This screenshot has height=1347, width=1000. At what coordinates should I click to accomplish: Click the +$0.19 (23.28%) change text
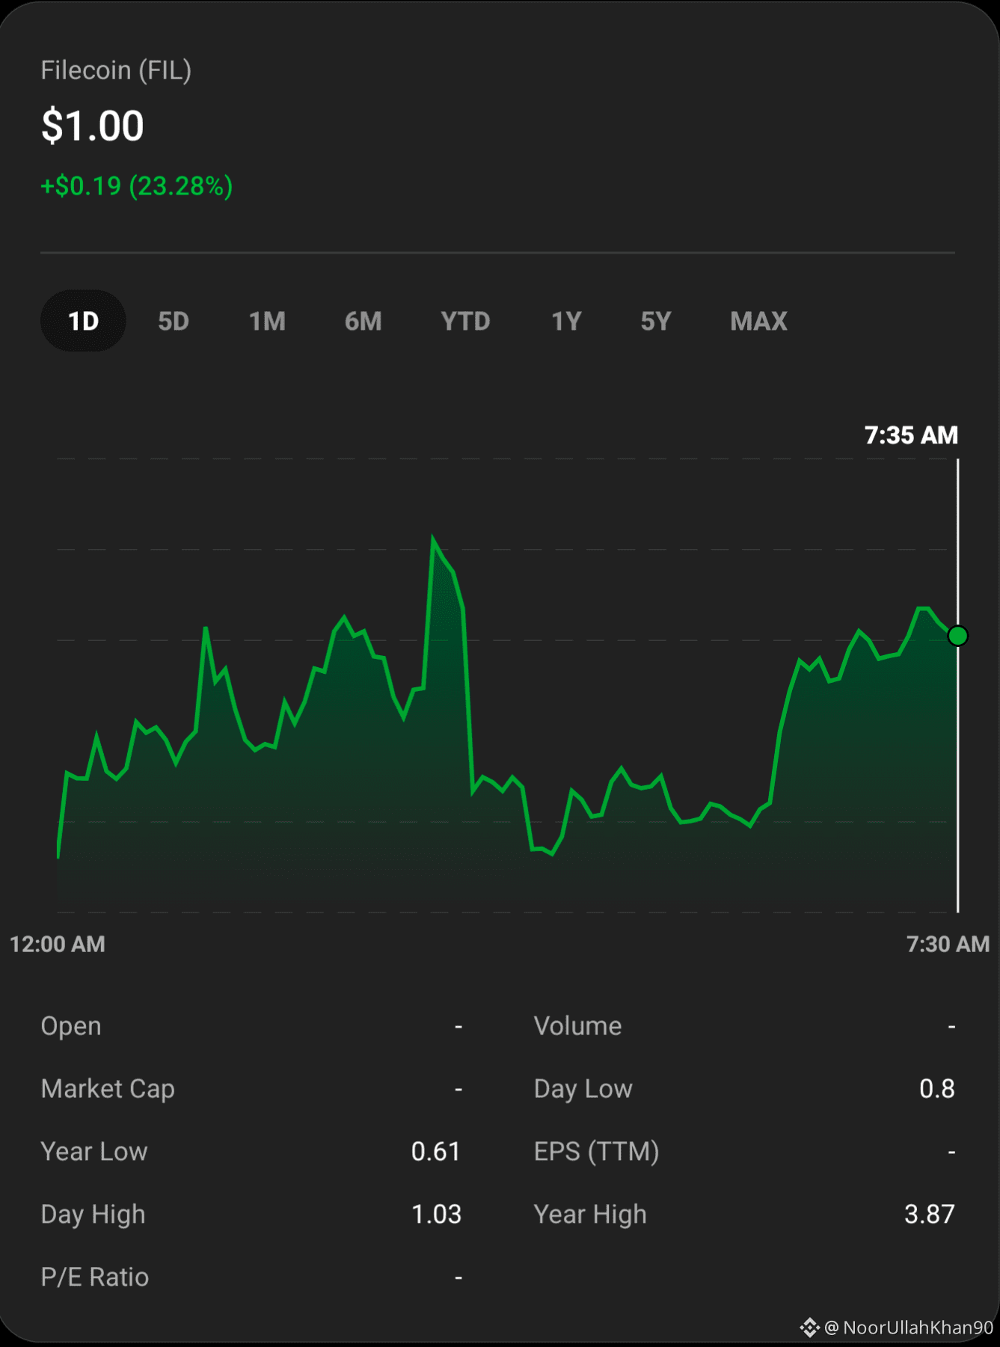(137, 185)
